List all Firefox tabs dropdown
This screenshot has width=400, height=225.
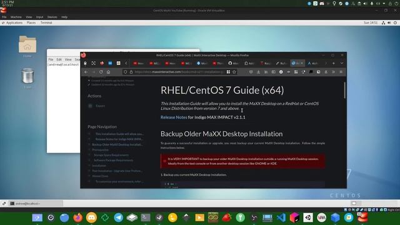coord(342,63)
